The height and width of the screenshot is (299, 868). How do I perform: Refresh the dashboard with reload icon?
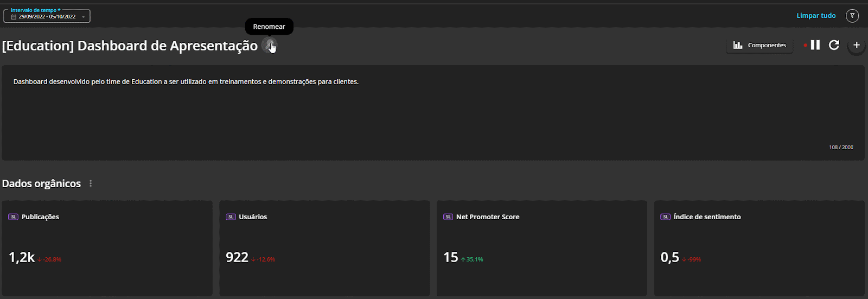pyautogui.click(x=834, y=45)
